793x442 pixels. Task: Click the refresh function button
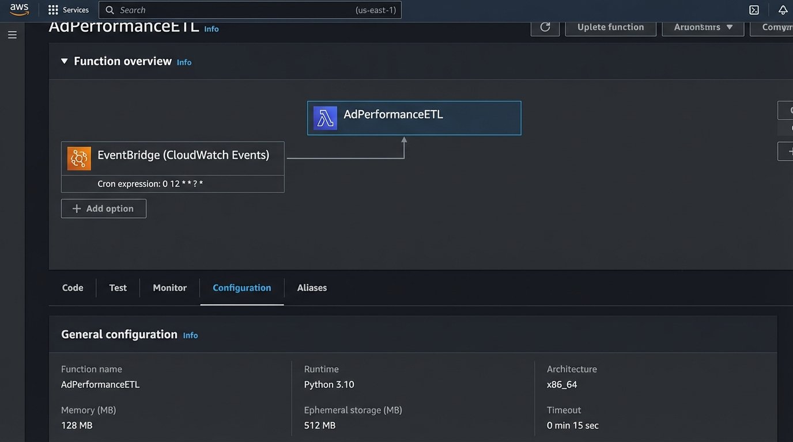545,27
